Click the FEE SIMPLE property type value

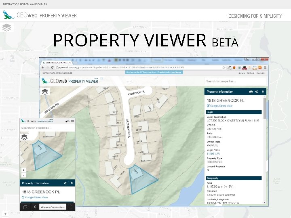214,162
